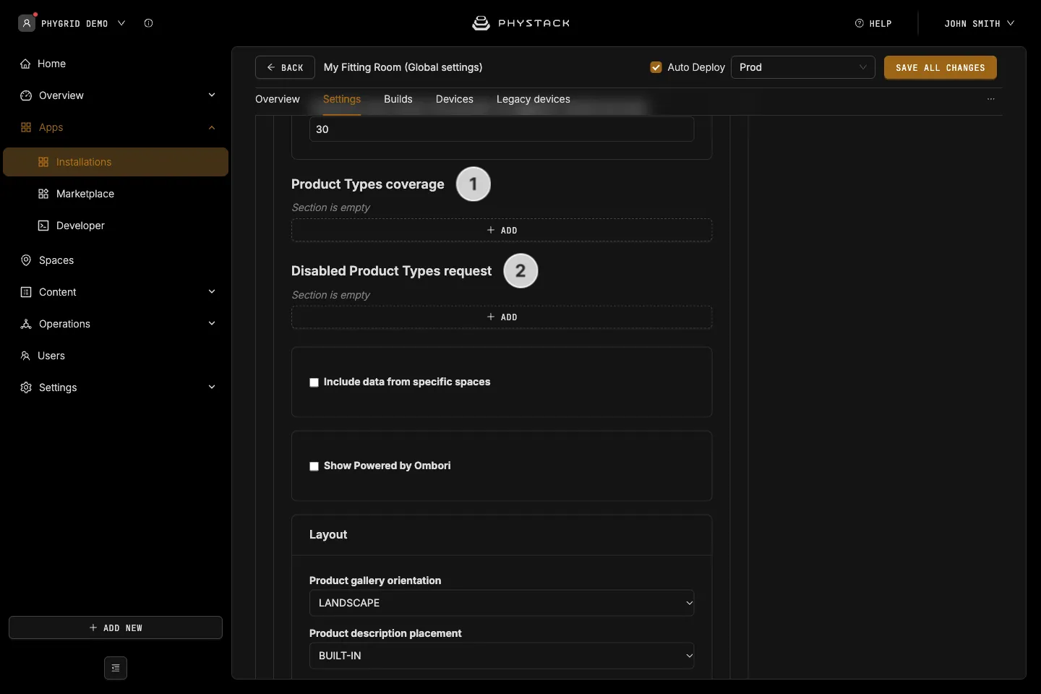Click the Settings gear icon in sidebar
1041x694 pixels.
tap(26, 387)
